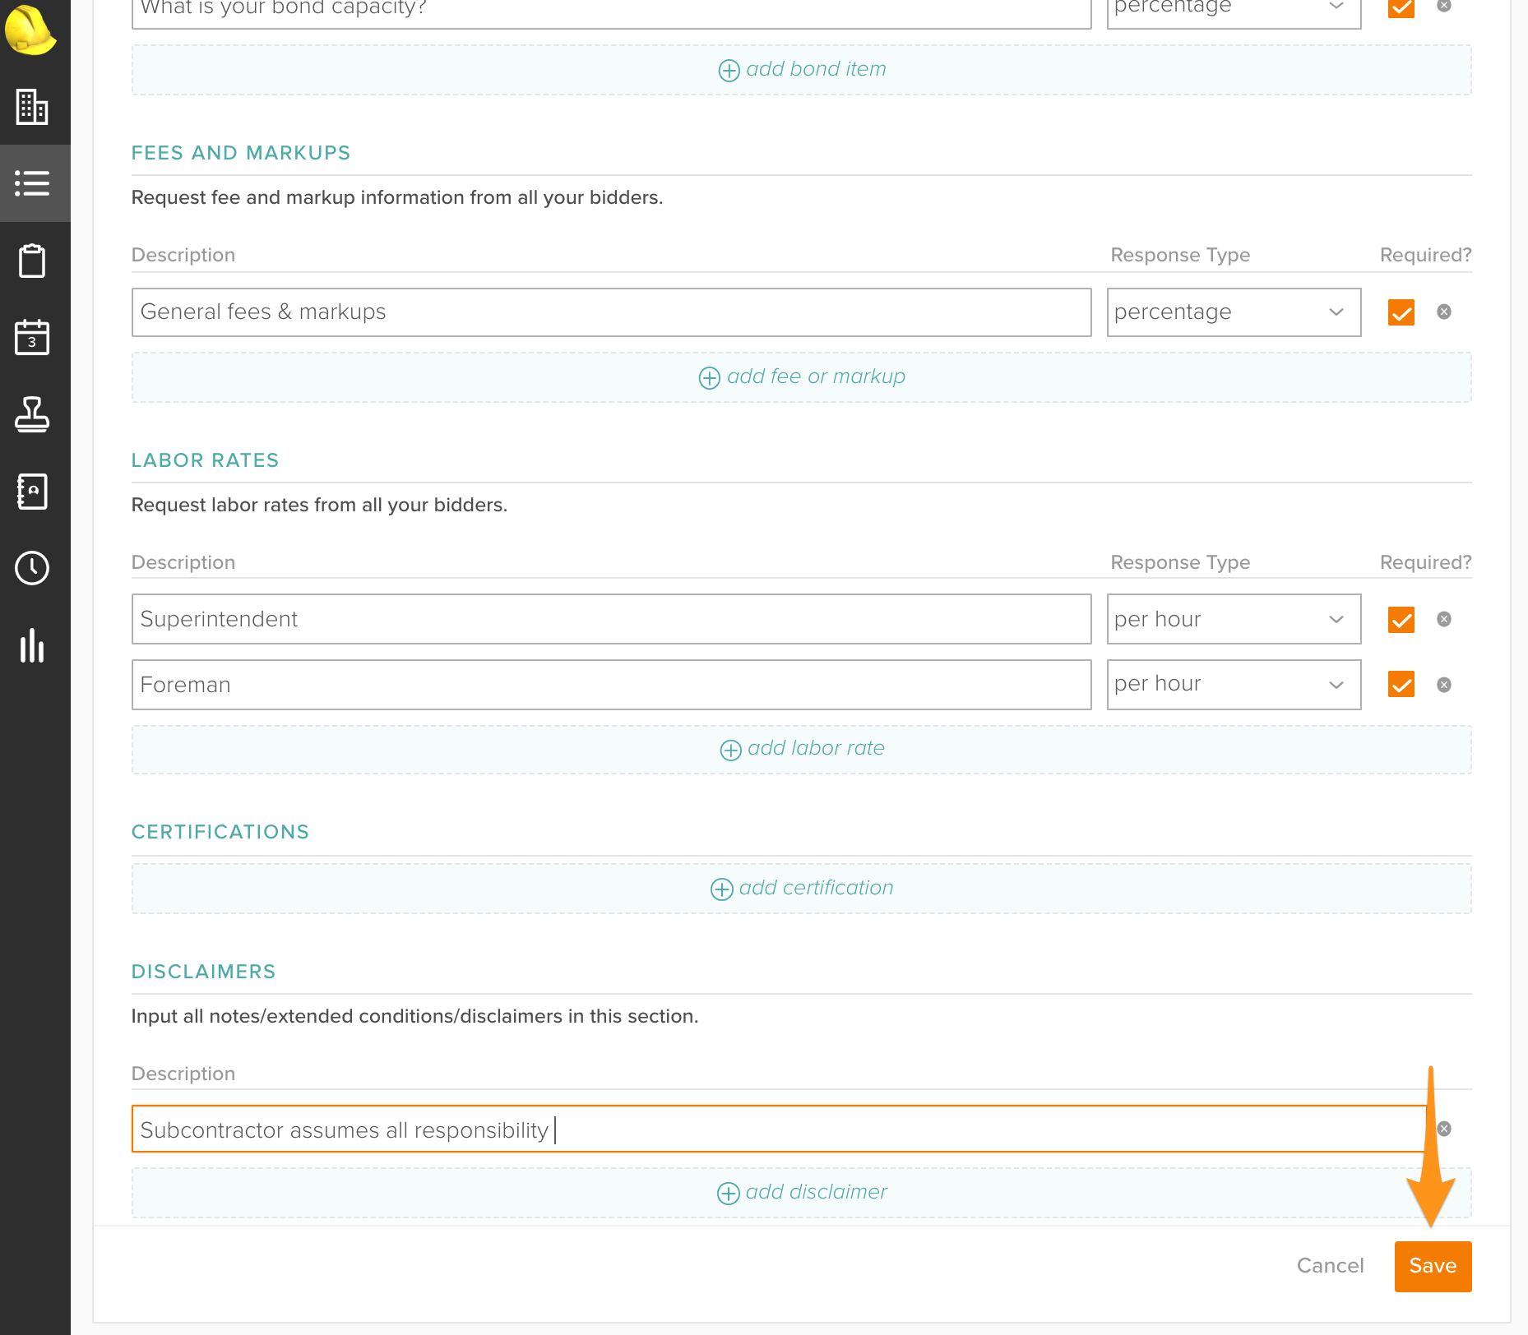Open the calendar icon showing 3 events
Image resolution: width=1528 pixels, height=1335 pixels.
pos(33,337)
